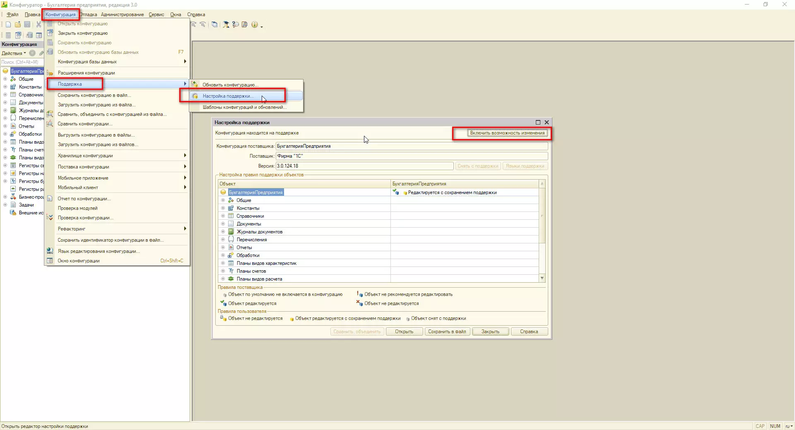Click the configuration tree search field
The width and height of the screenshot is (795, 430).
(22, 62)
